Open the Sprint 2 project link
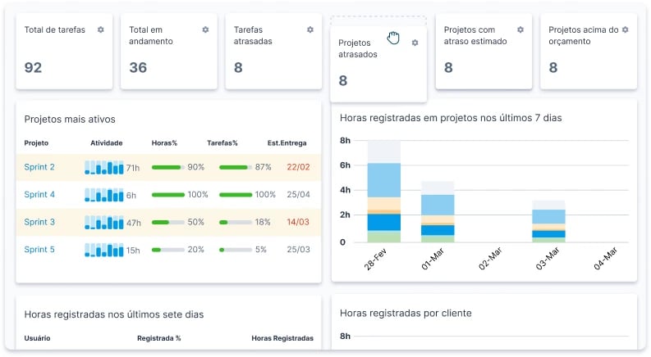Viewport: 651px width, 357px height. tap(39, 168)
